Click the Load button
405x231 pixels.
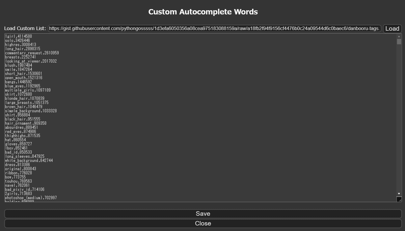[x=392, y=29]
